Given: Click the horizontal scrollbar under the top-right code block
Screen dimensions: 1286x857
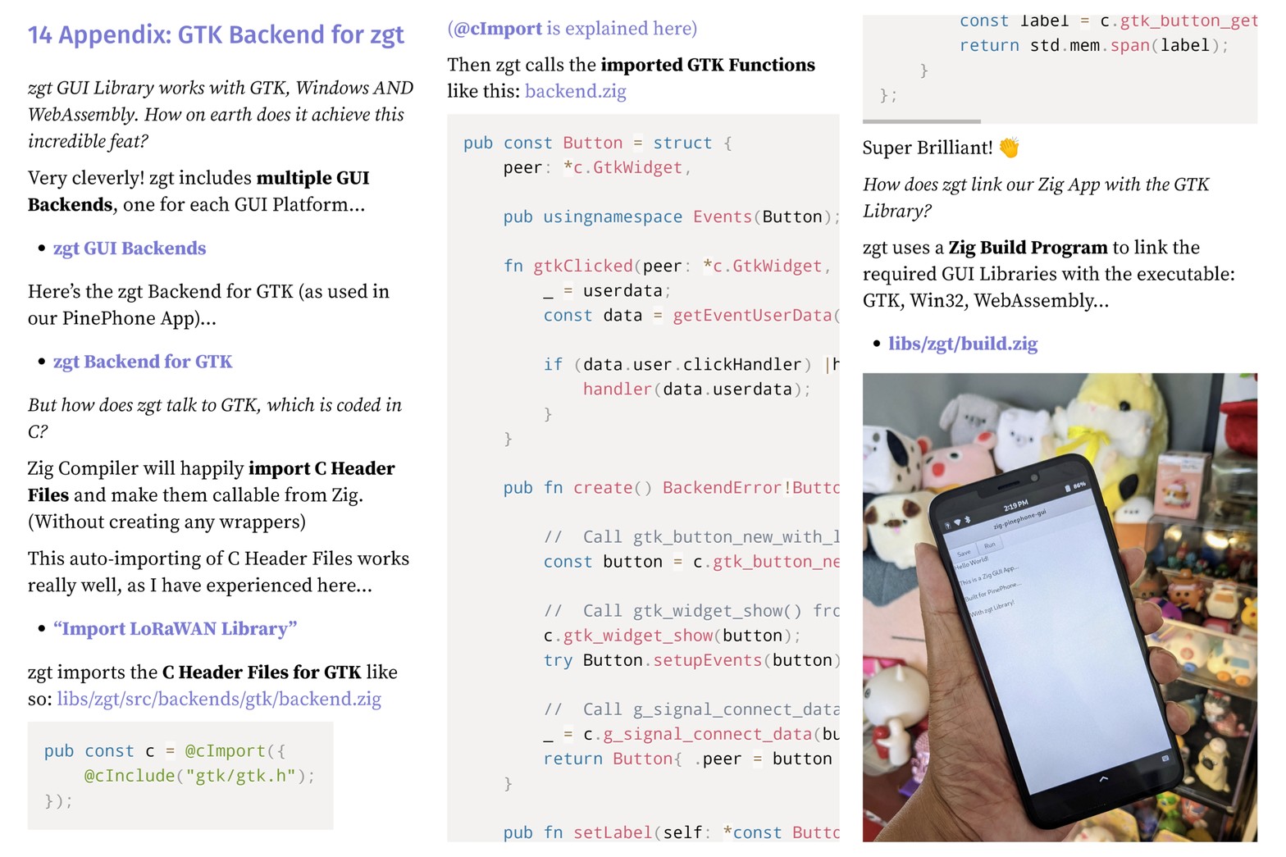Looking at the screenshot, I should (921, 121).
